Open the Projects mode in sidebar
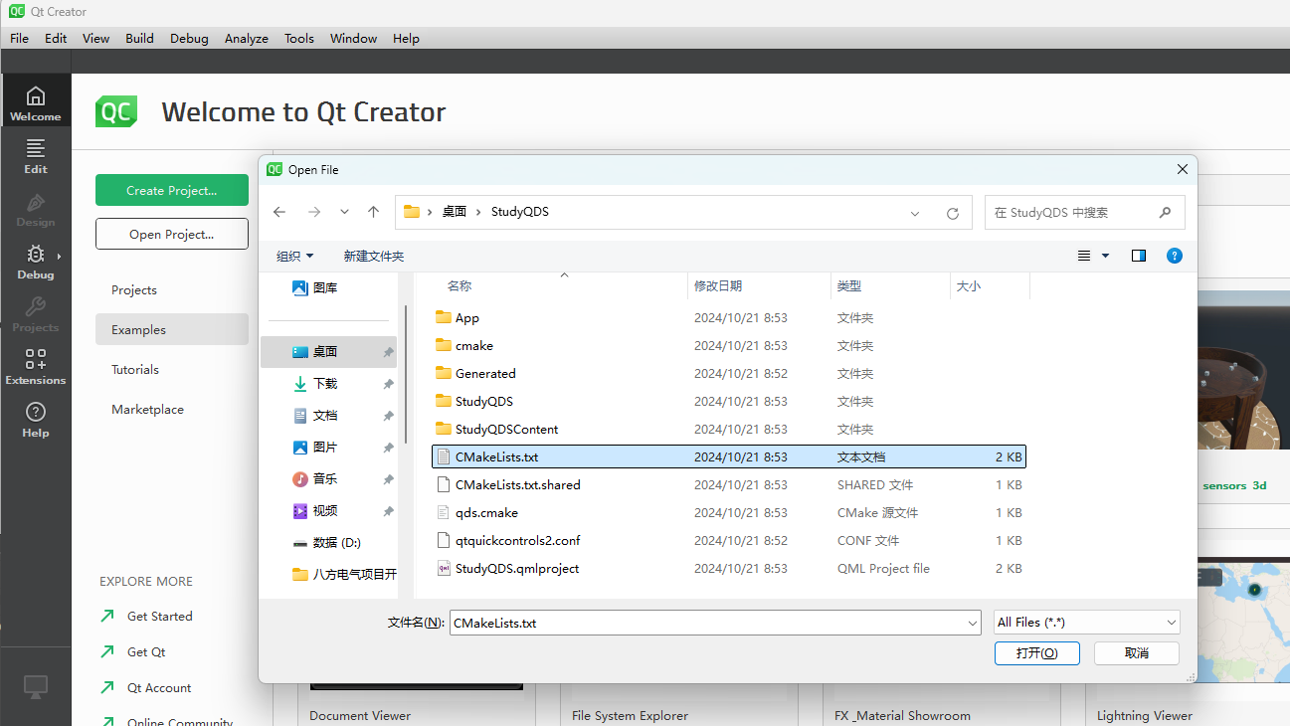This screenshot has height=726, width=1290. click(36, 313)
